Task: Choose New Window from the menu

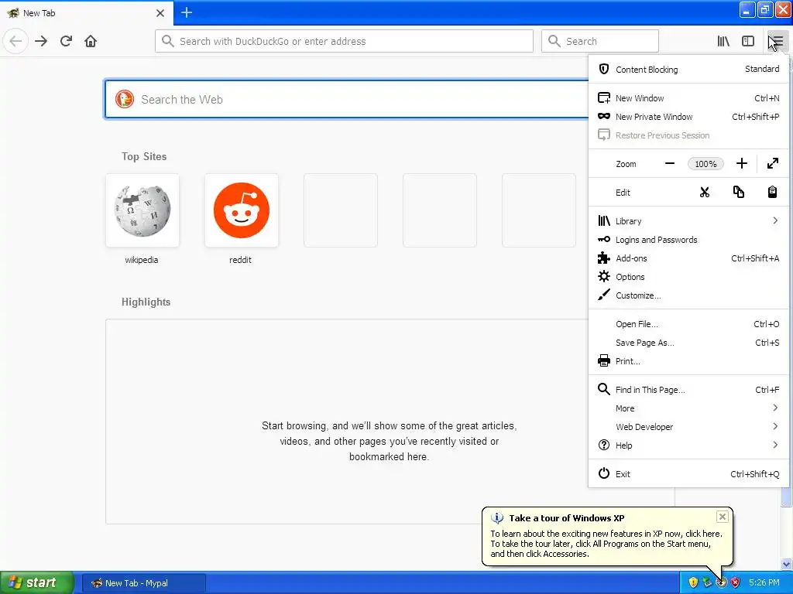Action: (x=688, y=98)
